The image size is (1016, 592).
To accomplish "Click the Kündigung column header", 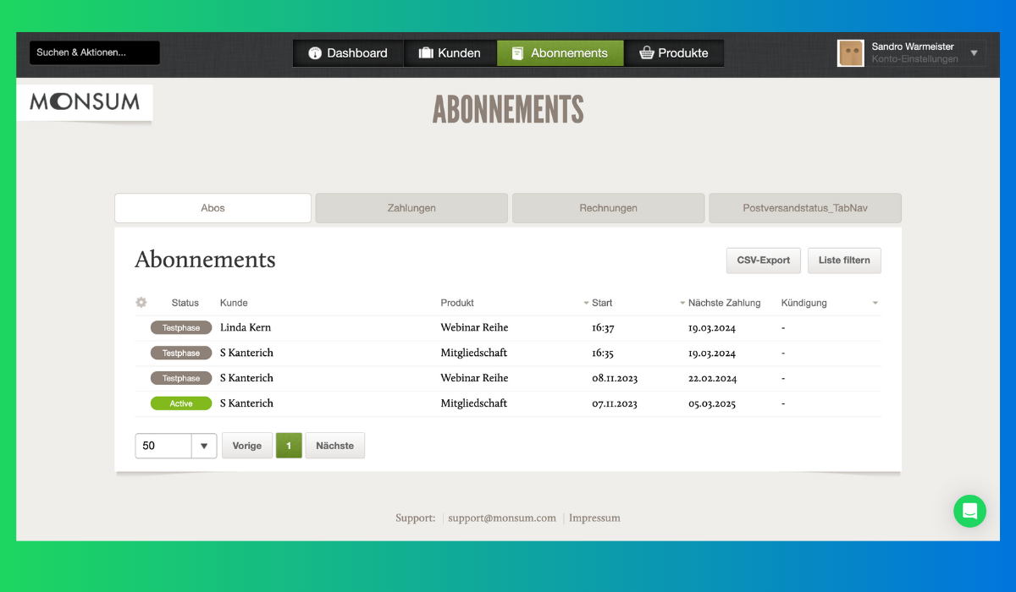I will [804, 303].
